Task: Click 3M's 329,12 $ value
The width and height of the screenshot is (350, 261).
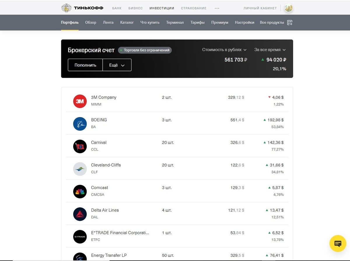Action: (236, 98)
